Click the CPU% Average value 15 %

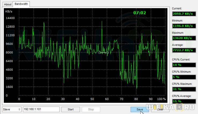tap(184, 101)
